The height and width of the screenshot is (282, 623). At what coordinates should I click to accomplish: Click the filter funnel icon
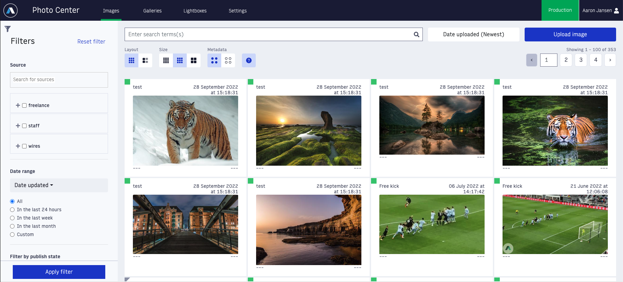[x=8, y=29]
